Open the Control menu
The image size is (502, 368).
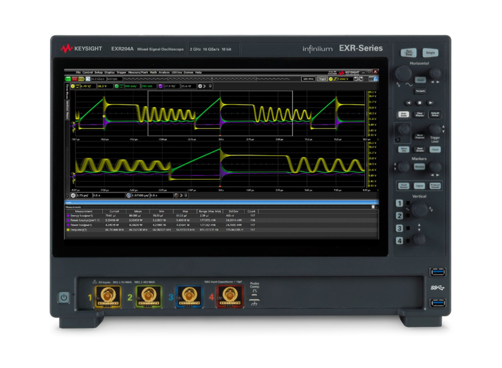87,73
